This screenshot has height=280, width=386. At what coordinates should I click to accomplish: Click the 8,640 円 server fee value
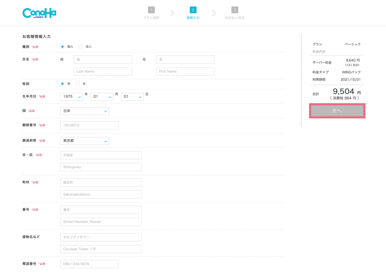point(353,60)
